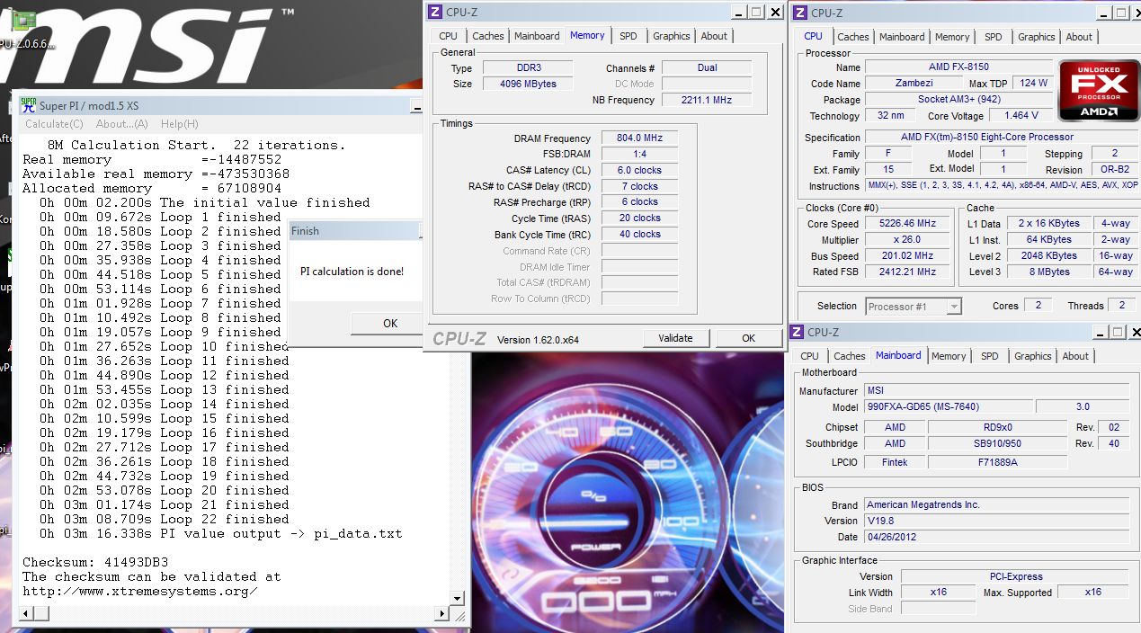The image size is (1141, 633).
Task: Expand the Processor #1 selection dropdown
Action: pyautogui.click(x=953, y=307)
